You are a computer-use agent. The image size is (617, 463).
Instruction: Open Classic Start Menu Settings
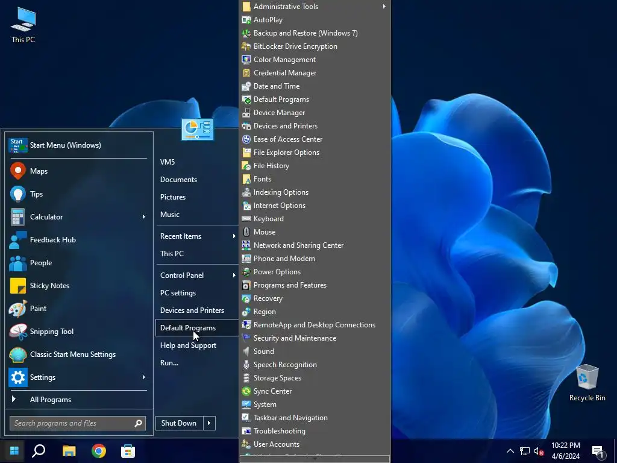point(78,354)
